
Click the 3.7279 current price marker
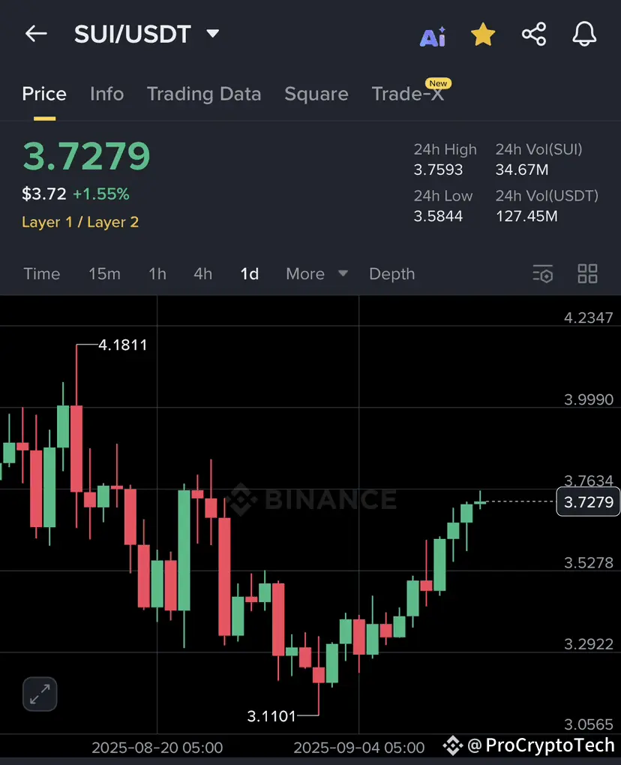click(x=588, y=501)
